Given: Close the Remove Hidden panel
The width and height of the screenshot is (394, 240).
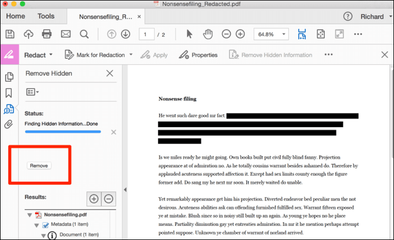Looking at the screenshot, I should (110, 73).
